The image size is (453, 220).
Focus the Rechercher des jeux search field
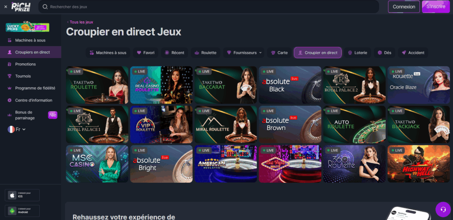pyautogui.click(x=209, y=7)
